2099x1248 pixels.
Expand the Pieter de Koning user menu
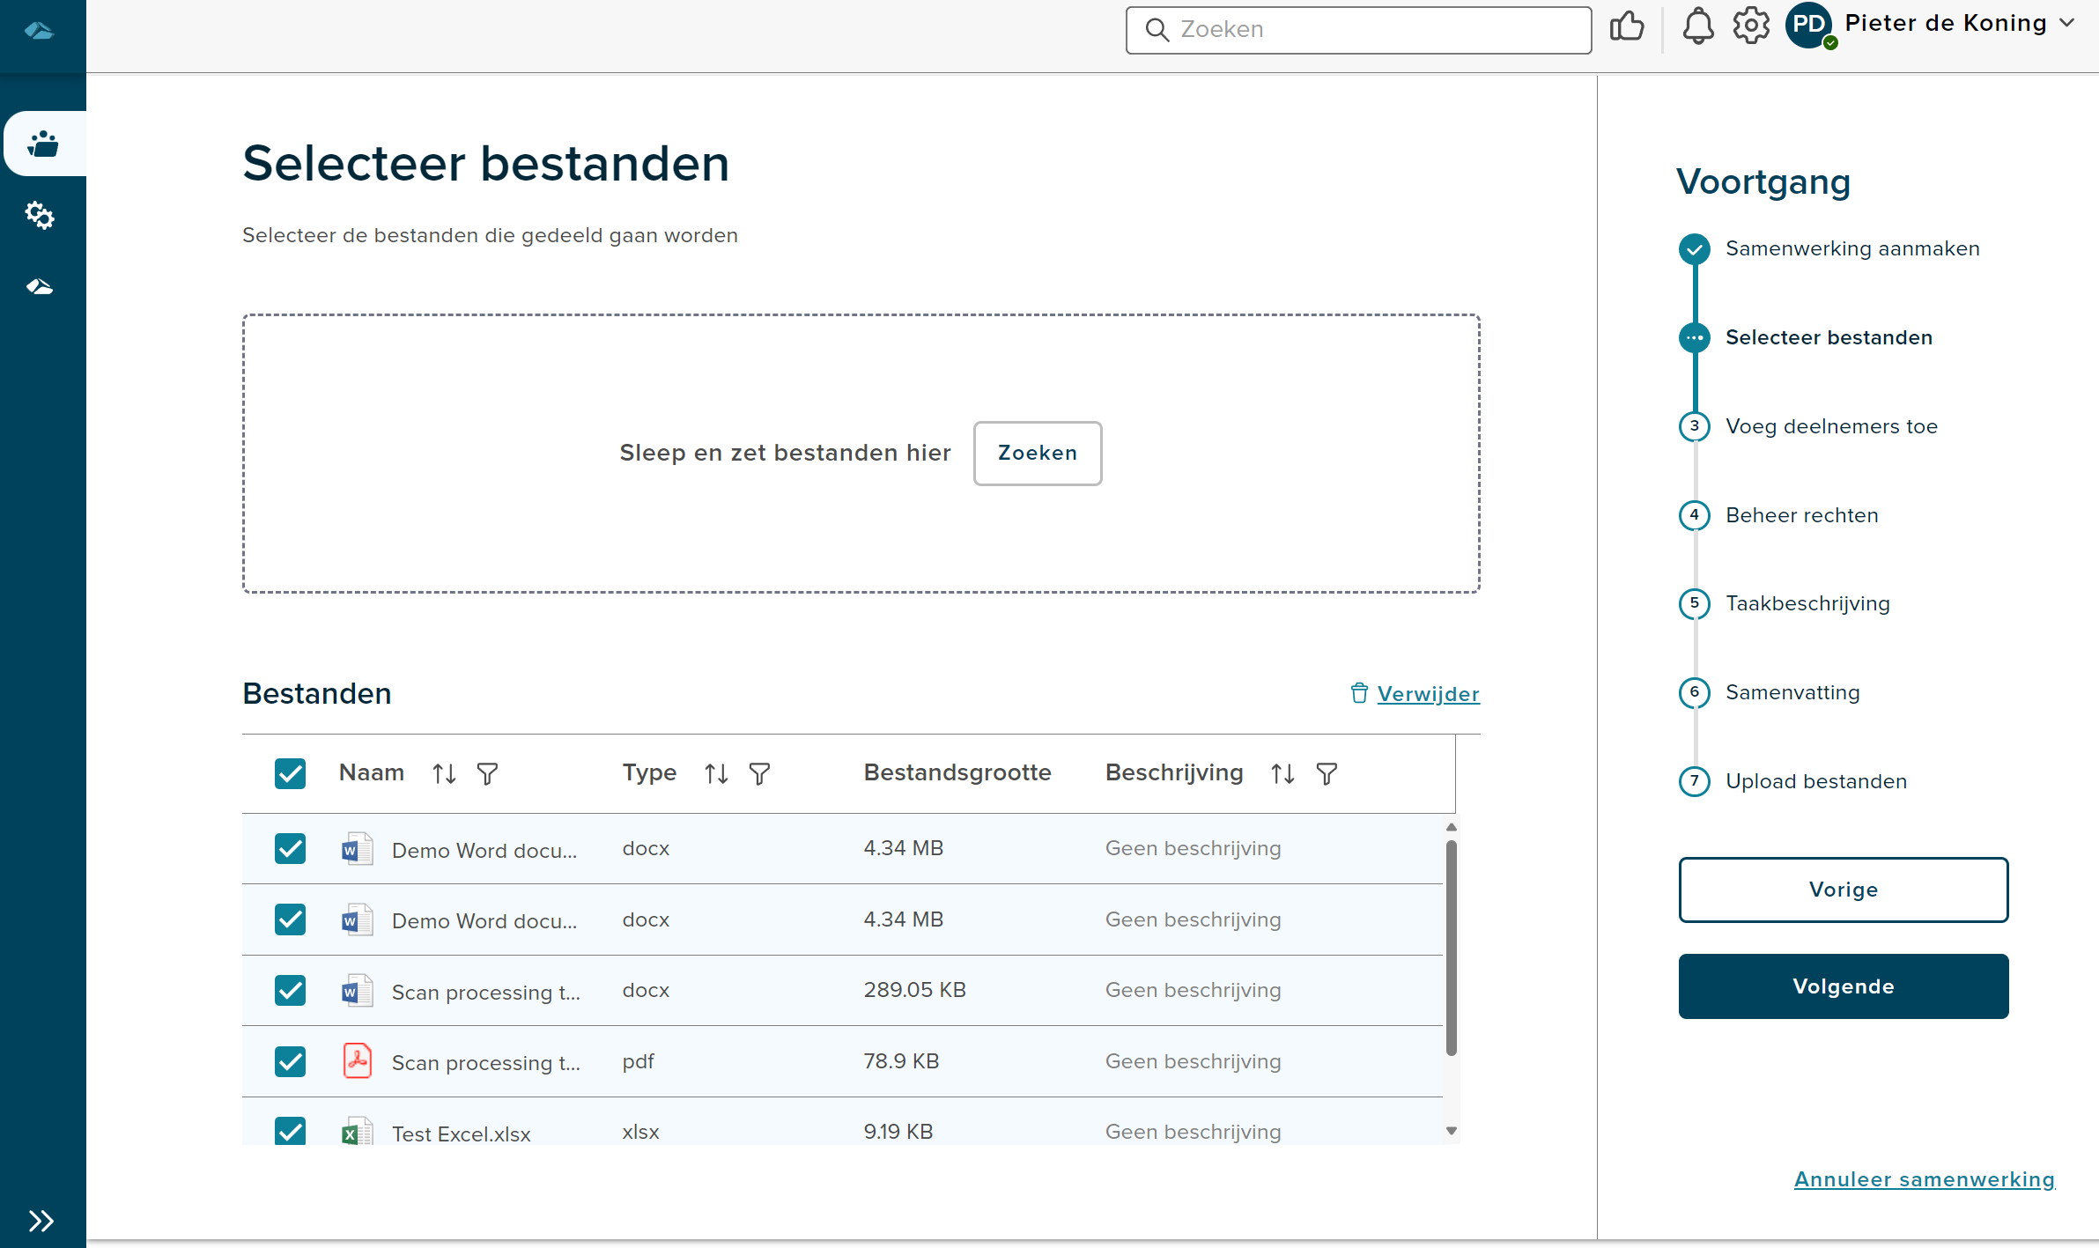(2067, 23)
